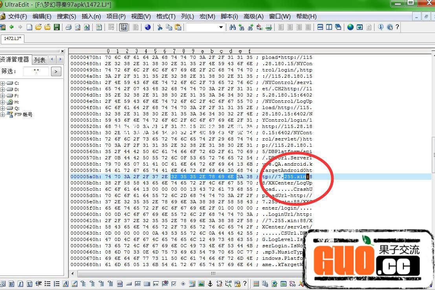This screenshot has height=290, width=435.
Task: Click the Find binoculars icon
Action: point(232,27)
